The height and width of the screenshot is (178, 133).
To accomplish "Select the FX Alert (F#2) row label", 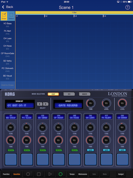I will pyautogui.click(x=7, y=32).
